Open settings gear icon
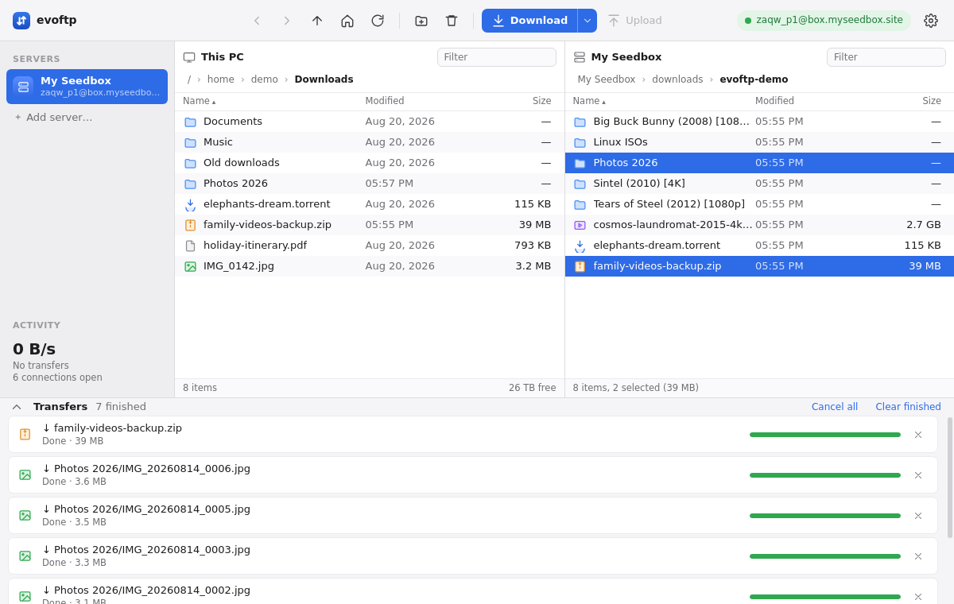Viewport: 954px width, 604px height. [931, 21]
